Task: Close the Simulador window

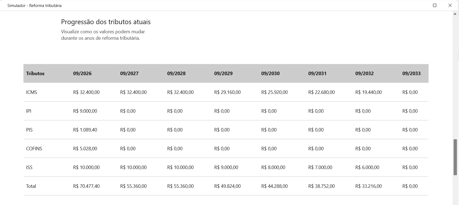Action: click(450, 5)
